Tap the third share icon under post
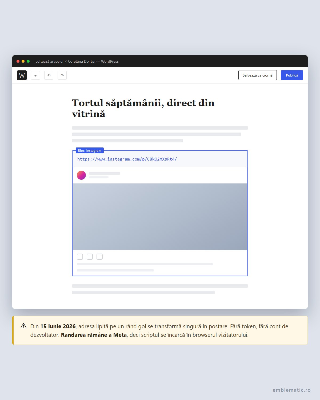This screenshot has width=320, height=400. tap(99, 257)
